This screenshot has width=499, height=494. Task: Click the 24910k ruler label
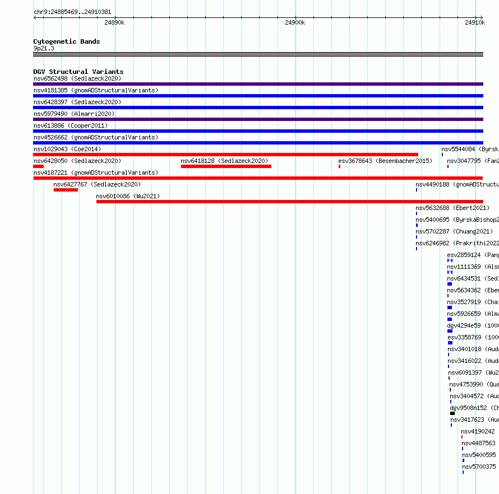click(475, 22)
